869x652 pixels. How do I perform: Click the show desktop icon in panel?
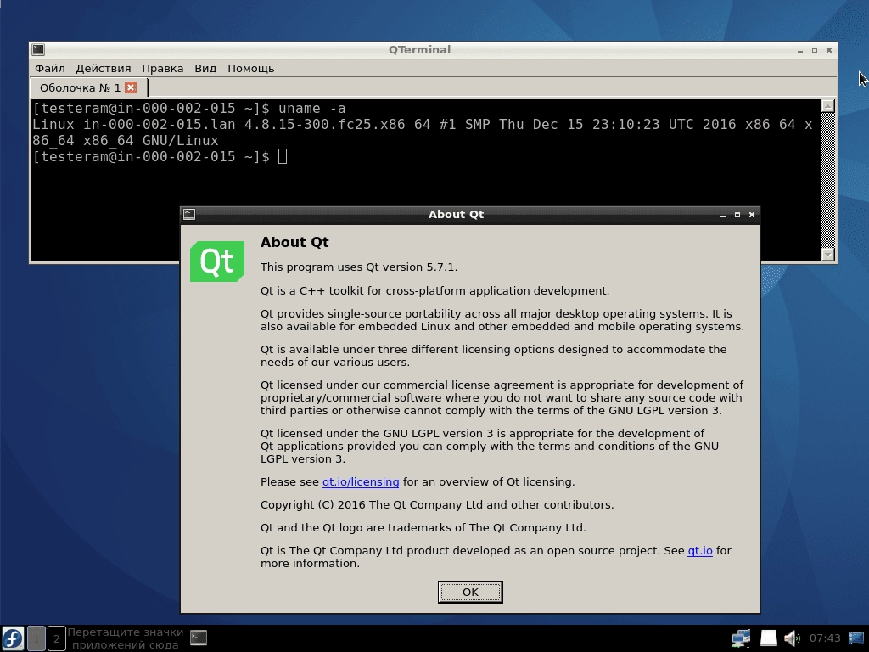(856, 638)
